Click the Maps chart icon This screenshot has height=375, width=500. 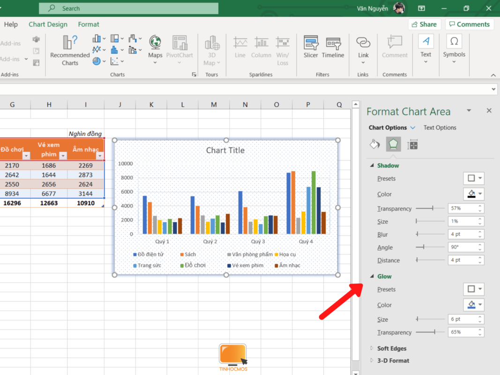coord(155,47)
